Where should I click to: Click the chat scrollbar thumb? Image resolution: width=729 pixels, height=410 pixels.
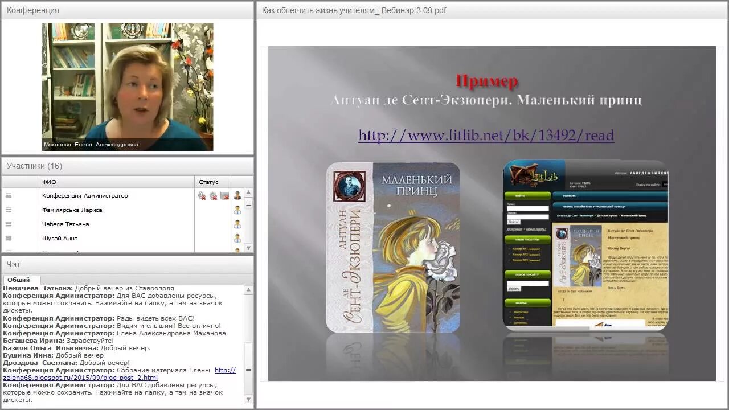pos(248,368)
